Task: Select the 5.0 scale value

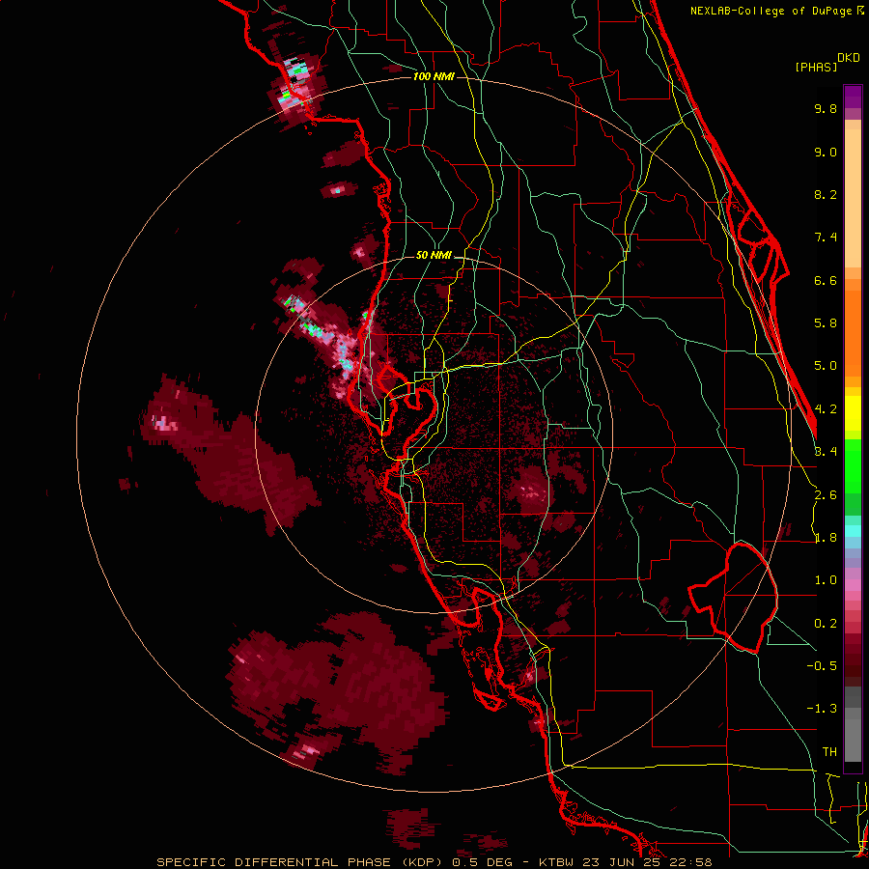Action: tap(826, 366)
